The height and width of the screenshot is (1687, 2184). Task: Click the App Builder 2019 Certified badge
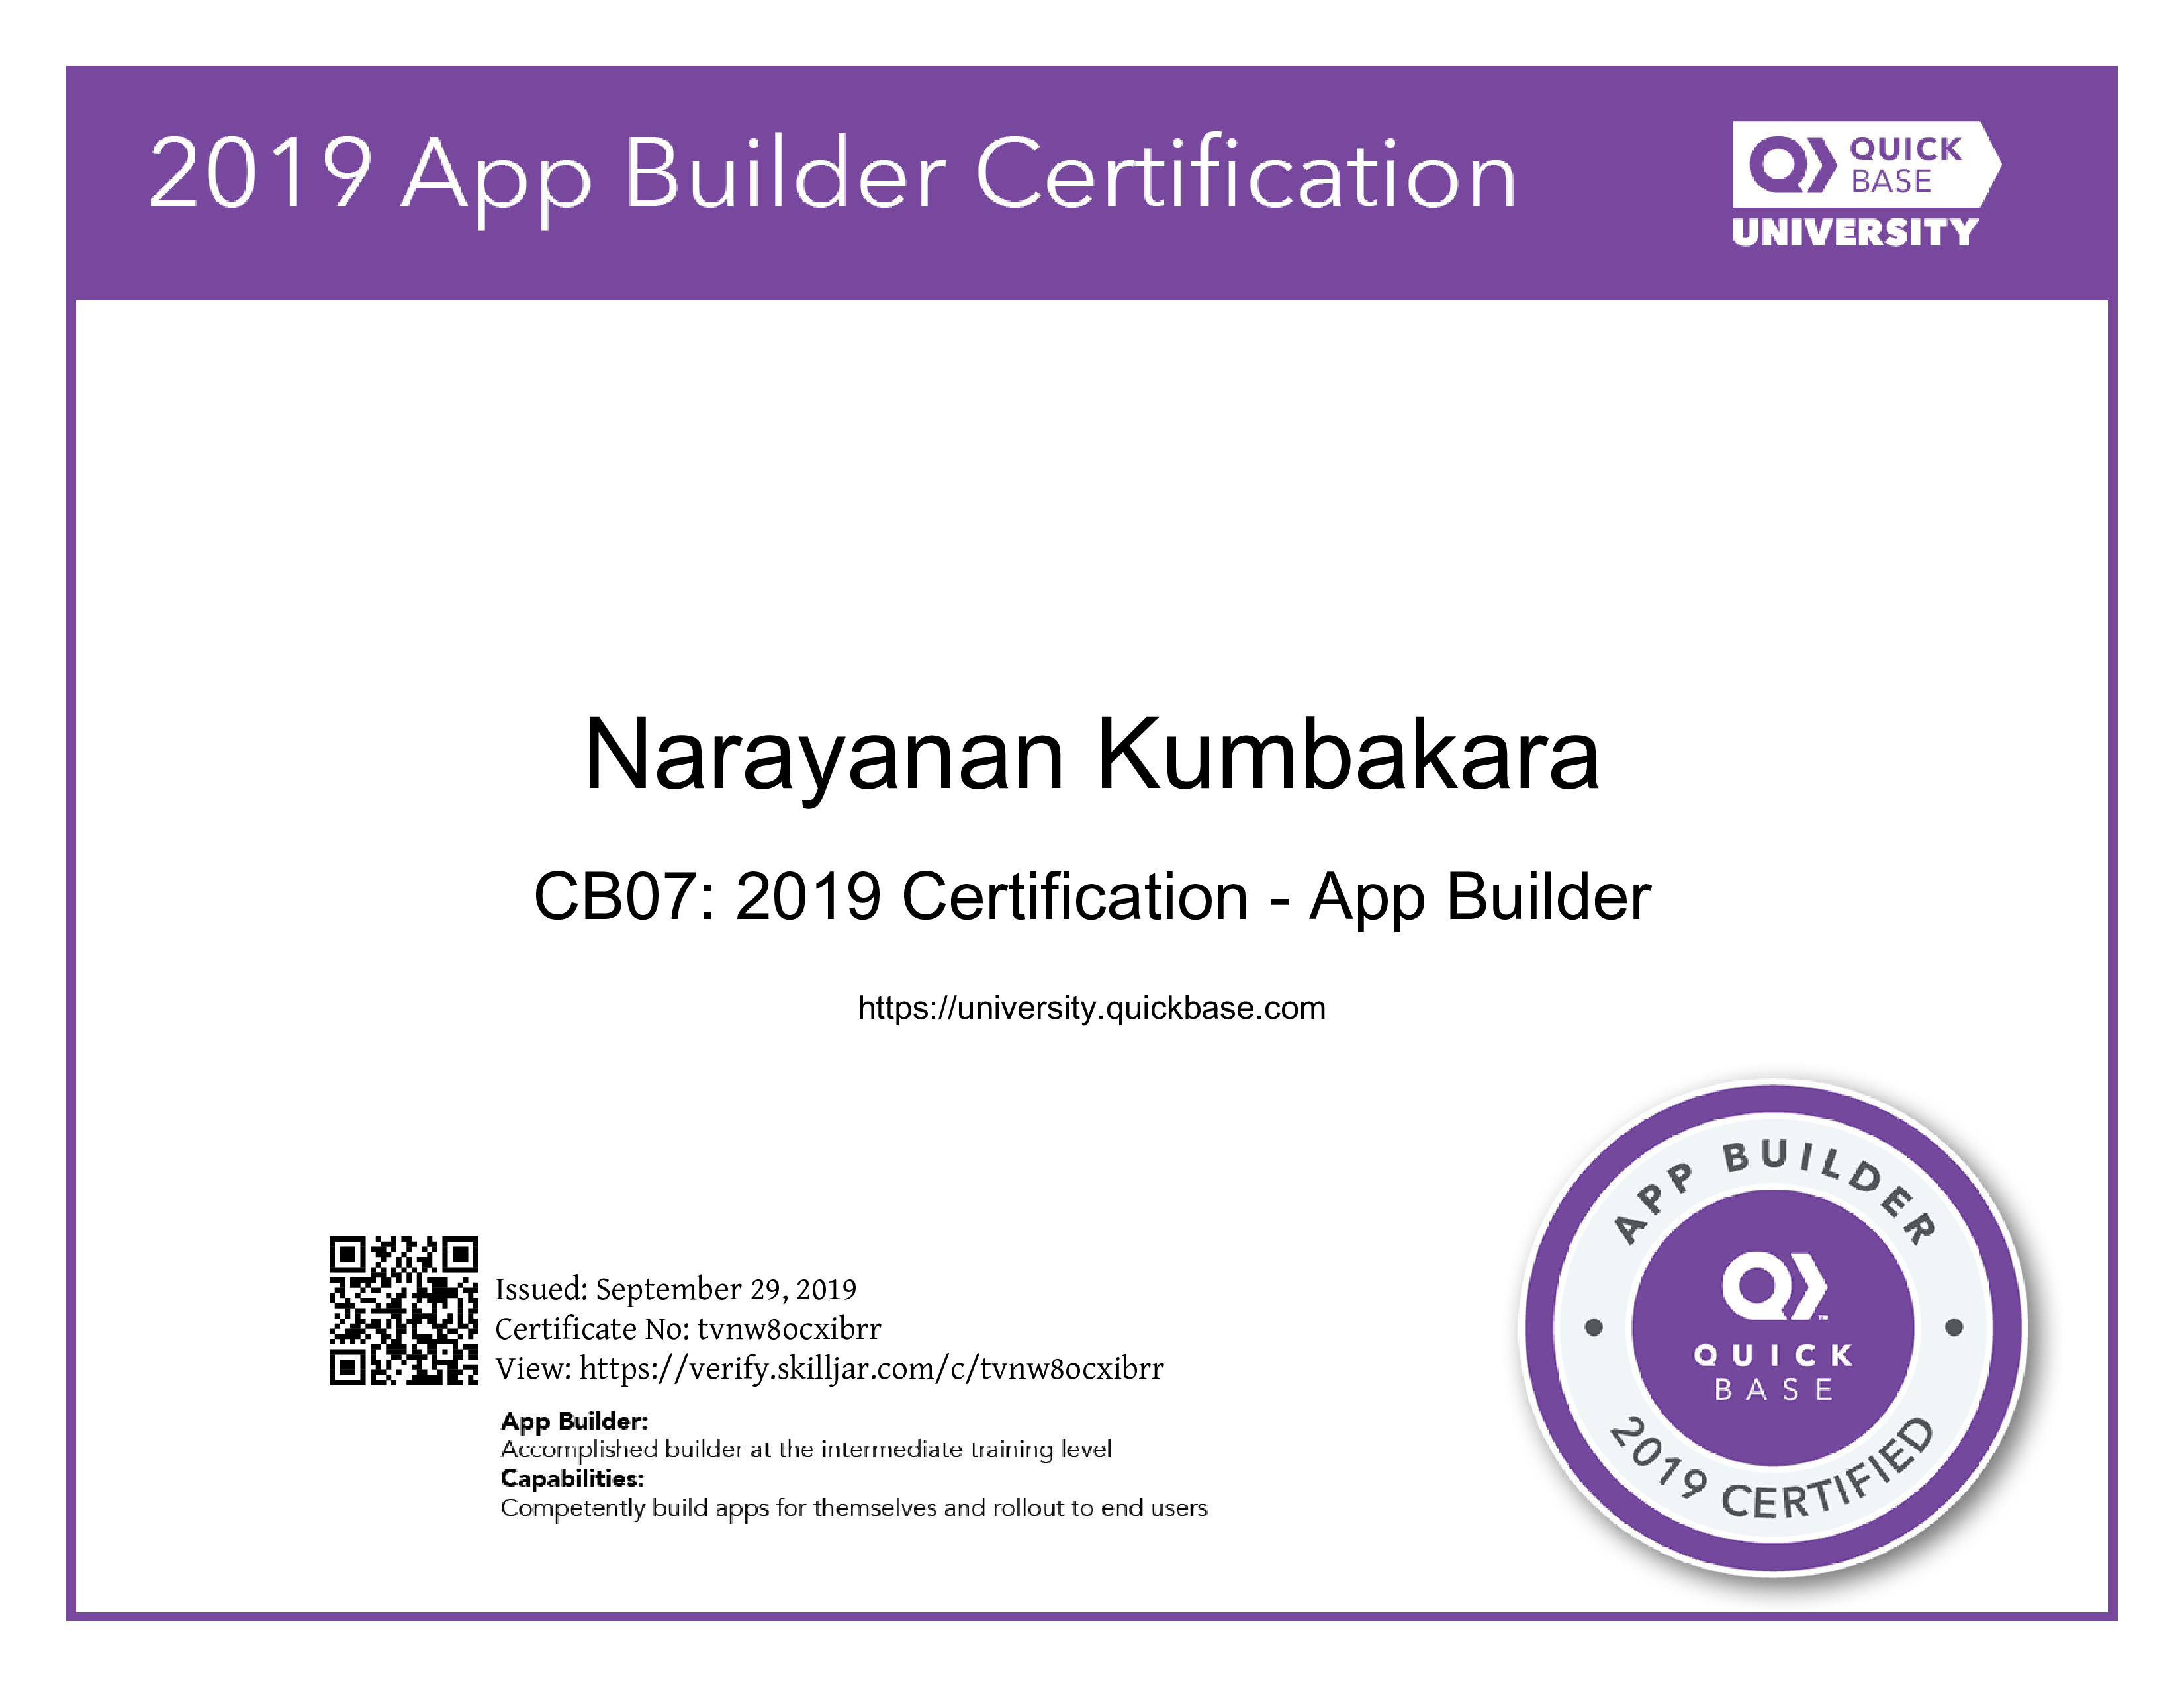(x=1774, y=1329)
